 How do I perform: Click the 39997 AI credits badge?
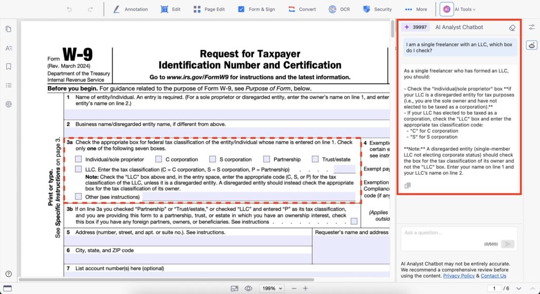click(x=416, y=27)
